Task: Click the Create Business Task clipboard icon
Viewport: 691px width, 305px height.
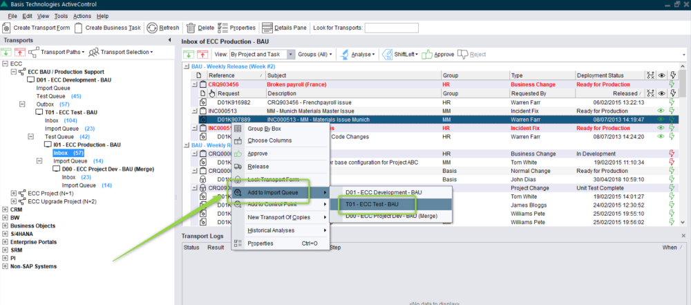Action: (x=79, y=28)
